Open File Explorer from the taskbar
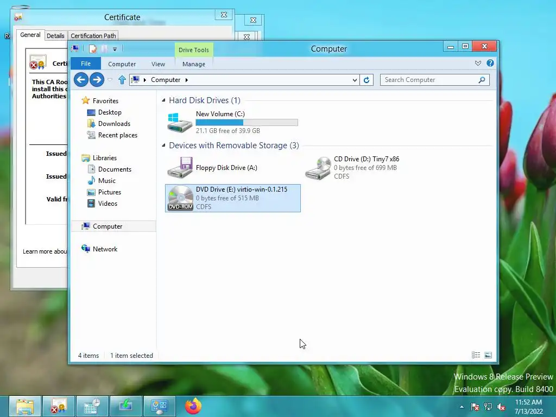This screenshot has height=417, width=556. (x=24, y=406)
